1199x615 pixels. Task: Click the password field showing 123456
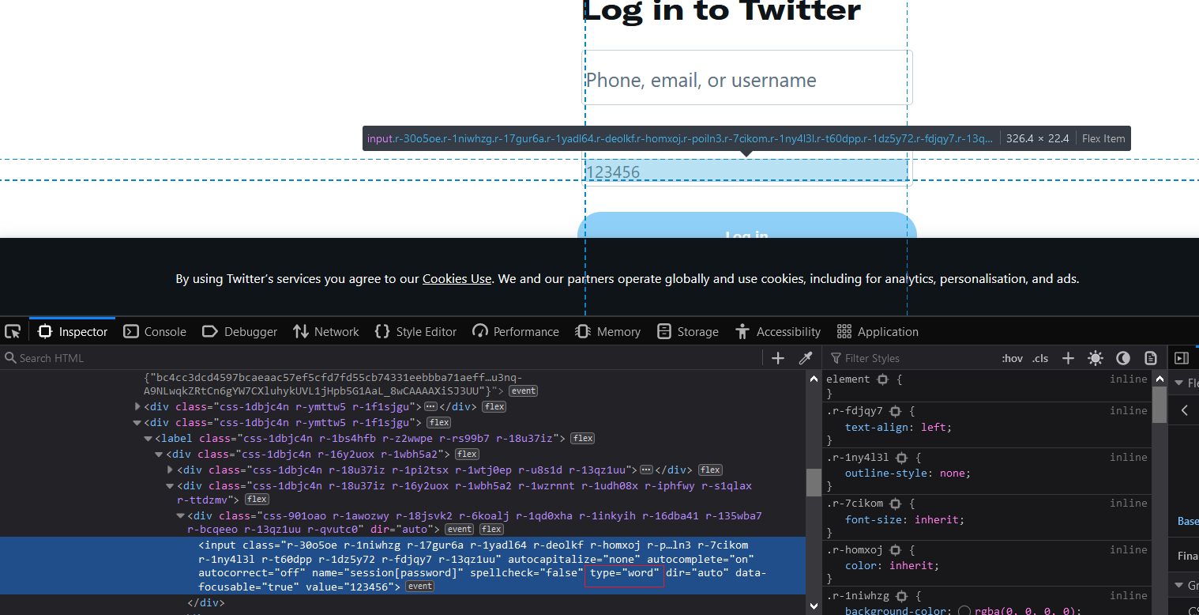(x=746, y=171)
